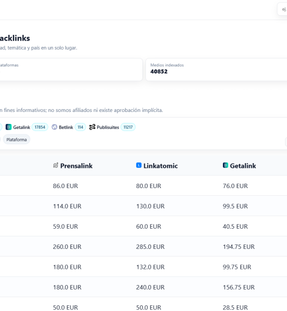Viewport: 287px width, 311px height.
Task: Click the Getalink icon in table header
Action: pyautogui.click(x=225, y=165)
